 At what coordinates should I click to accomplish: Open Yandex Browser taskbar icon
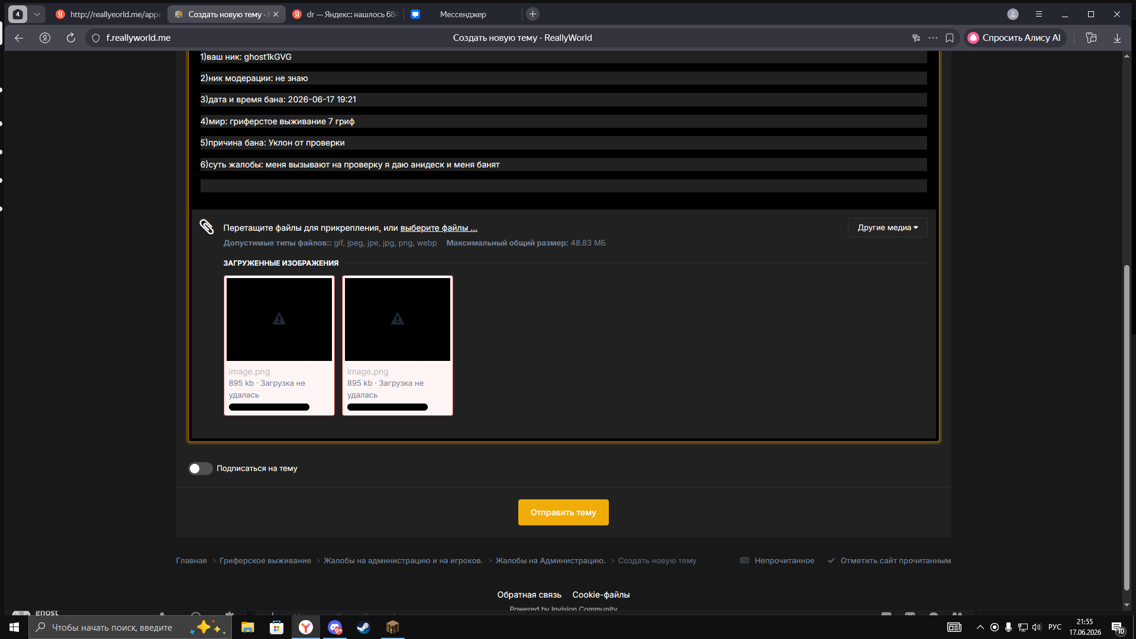click(306, 627)
